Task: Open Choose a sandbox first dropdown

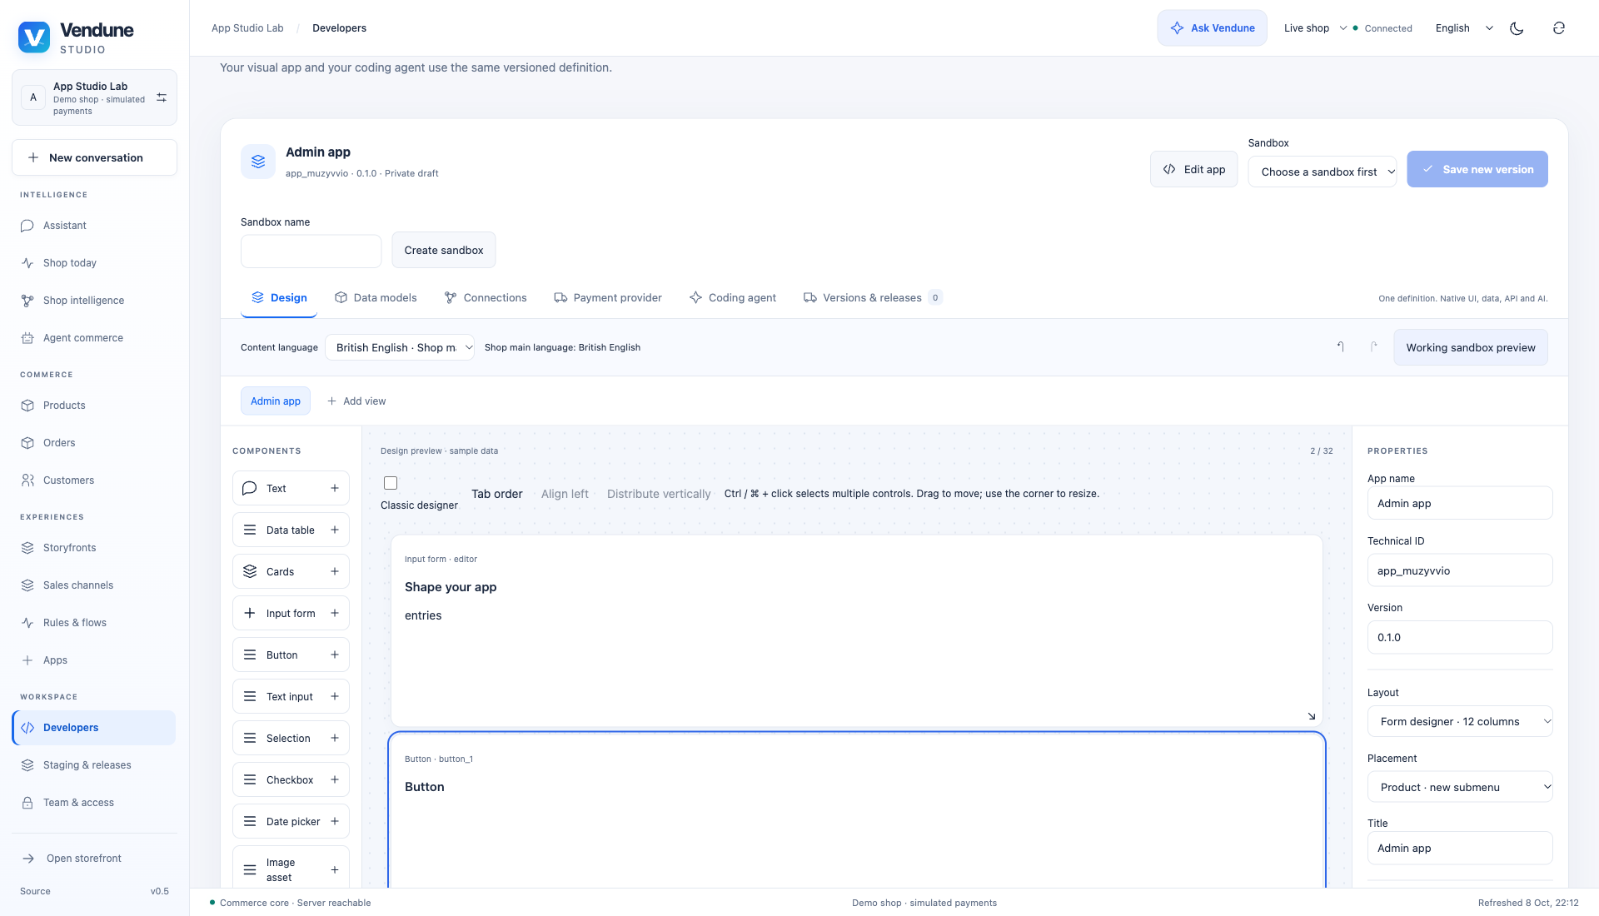Action: [1322, 172]
